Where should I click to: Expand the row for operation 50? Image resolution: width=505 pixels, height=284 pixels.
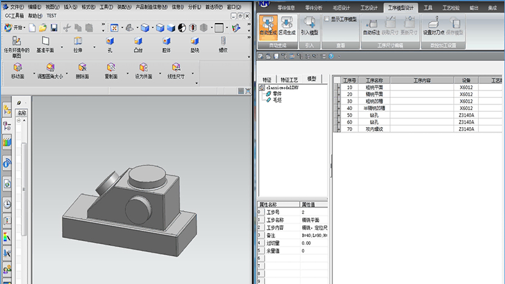tap(338, 115)
